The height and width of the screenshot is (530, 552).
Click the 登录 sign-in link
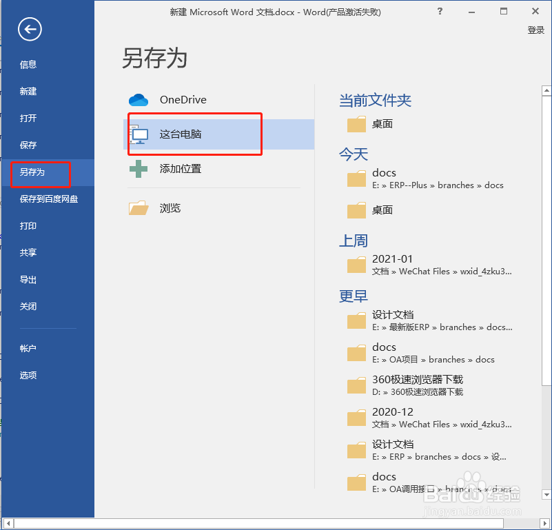coord(536,30)
